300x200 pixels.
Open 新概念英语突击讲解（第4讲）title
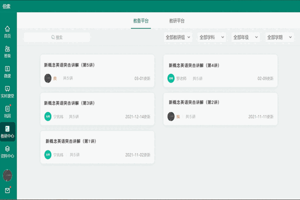pos(194,65)
